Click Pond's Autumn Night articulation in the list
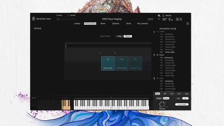 (170, 71)
